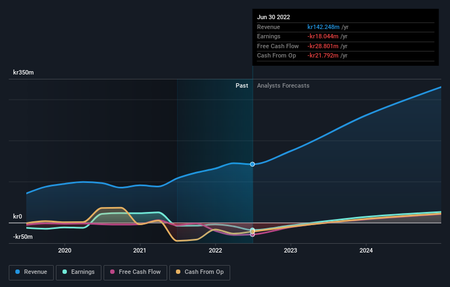Viewport: 450px width, 287px height.
Task: Toggle the Earnings legend button
Action: tap(78, 272)
